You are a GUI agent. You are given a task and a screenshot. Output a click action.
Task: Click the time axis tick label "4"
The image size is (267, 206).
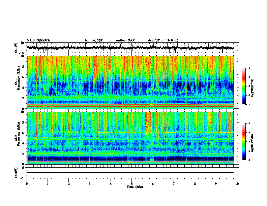pos(111,184)
